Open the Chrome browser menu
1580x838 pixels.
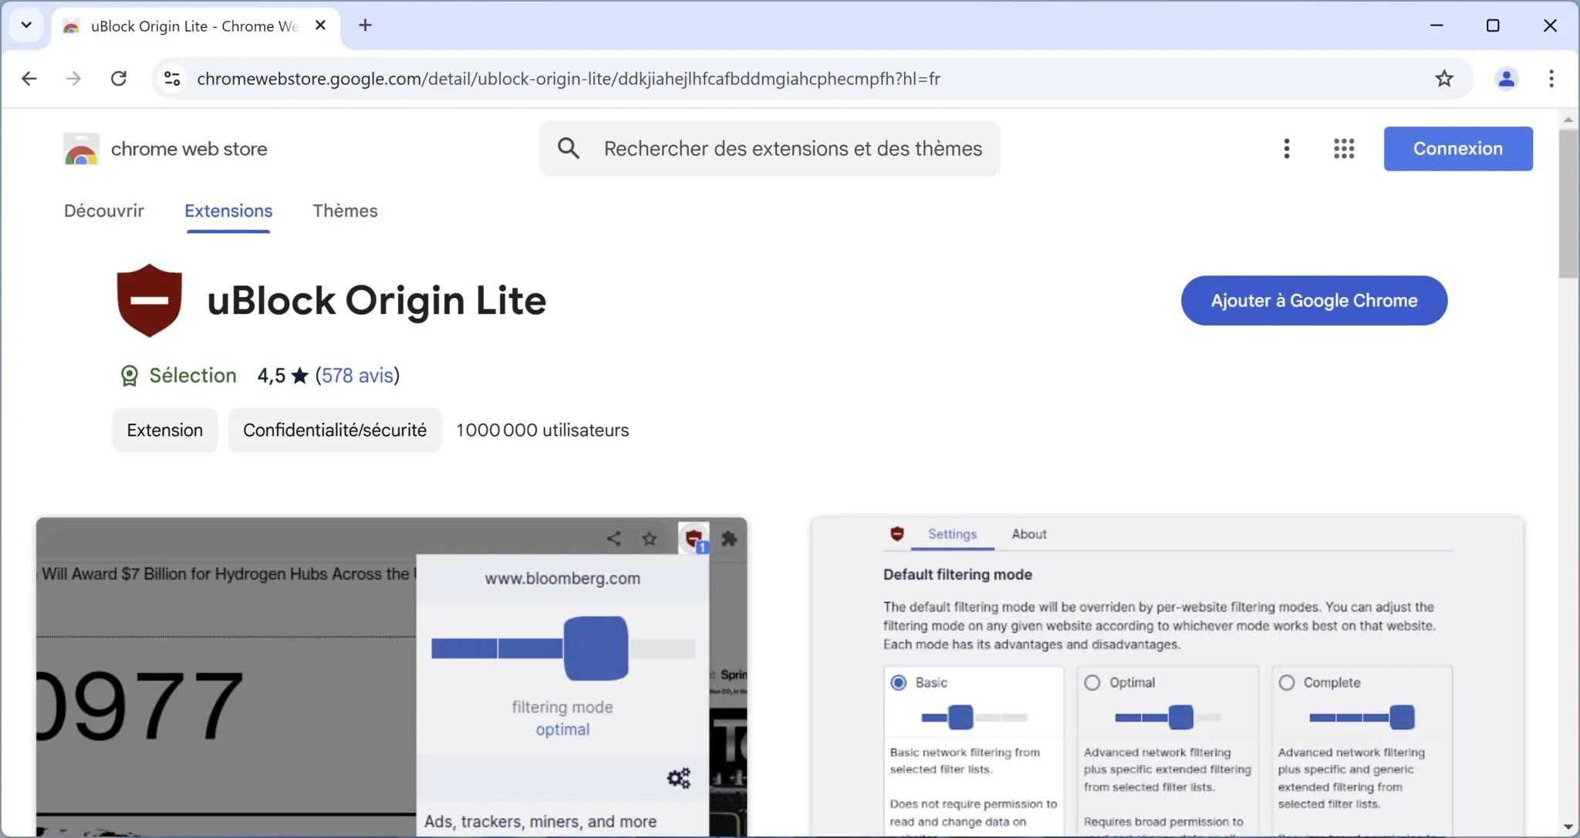click(x=1550, y=78)
